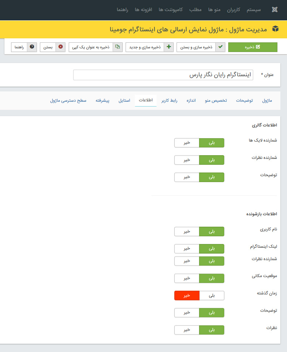Switch to the تخصیص منو tab
Image resolution: width=287 pixels, height=352 pixels.
(x=216, y=101)
